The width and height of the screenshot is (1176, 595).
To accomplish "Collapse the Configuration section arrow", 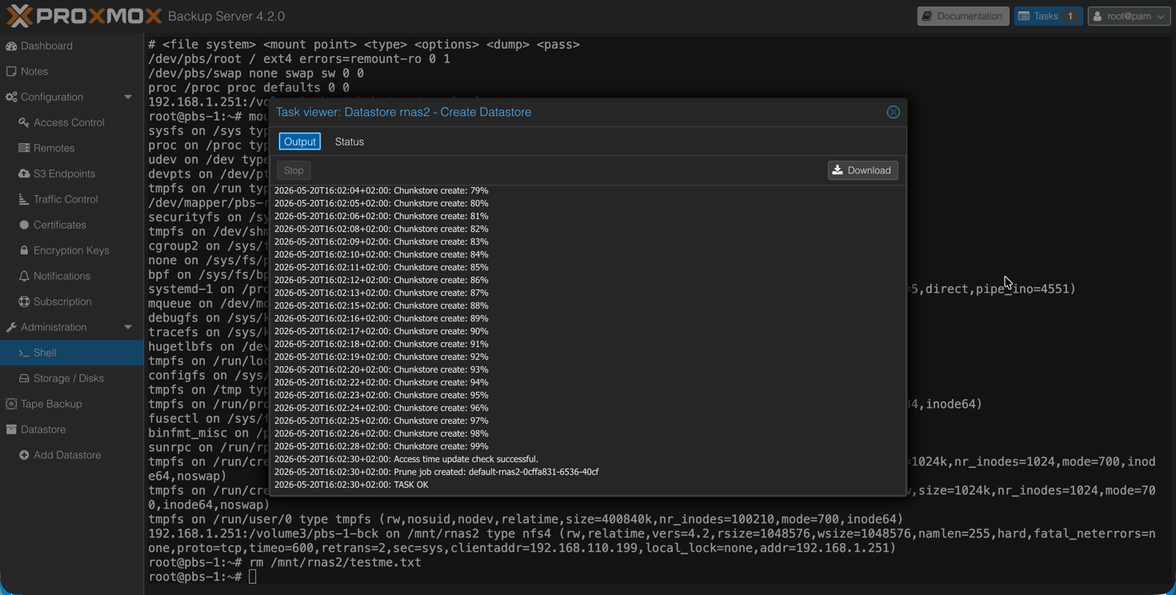I will point(128,97).
